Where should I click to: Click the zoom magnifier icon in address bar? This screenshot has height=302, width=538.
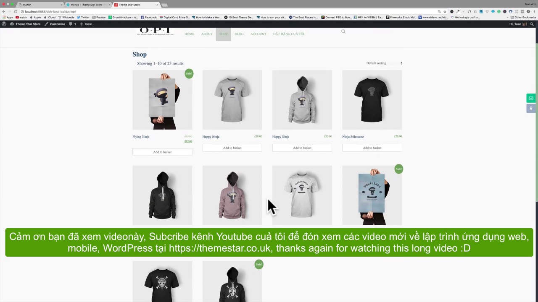[439, 11]
